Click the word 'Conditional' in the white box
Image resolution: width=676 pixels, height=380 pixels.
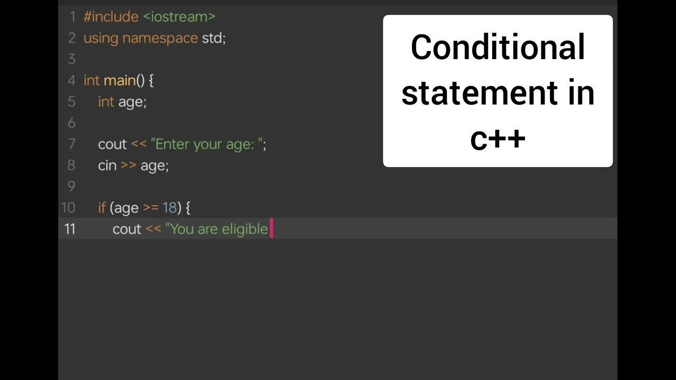[x=497, y=46]
